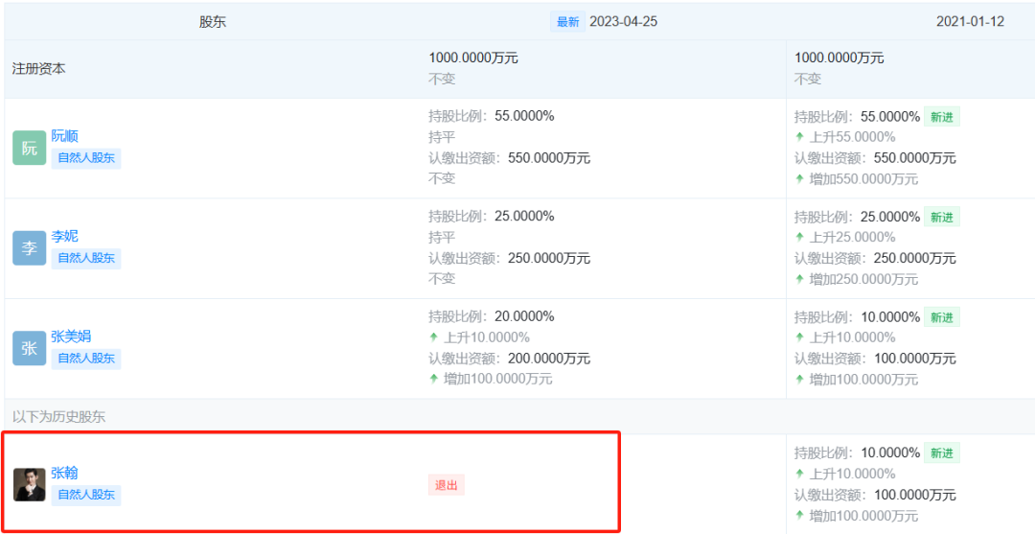
Task: Click the blue 张 avatar icon
Action: [29, 348]
